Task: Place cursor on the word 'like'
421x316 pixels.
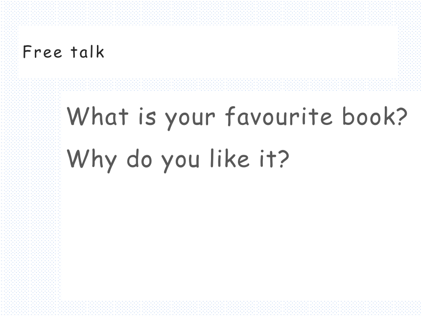Action: [230, 159]
